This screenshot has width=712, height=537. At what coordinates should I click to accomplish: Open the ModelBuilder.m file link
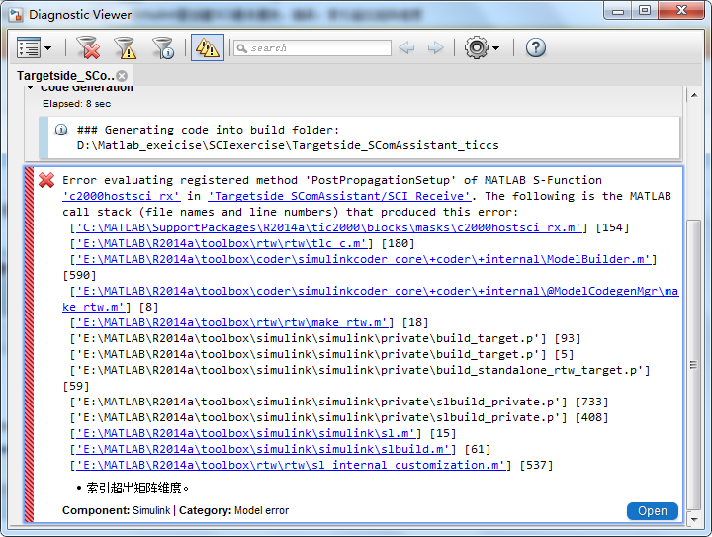[363, 260]
